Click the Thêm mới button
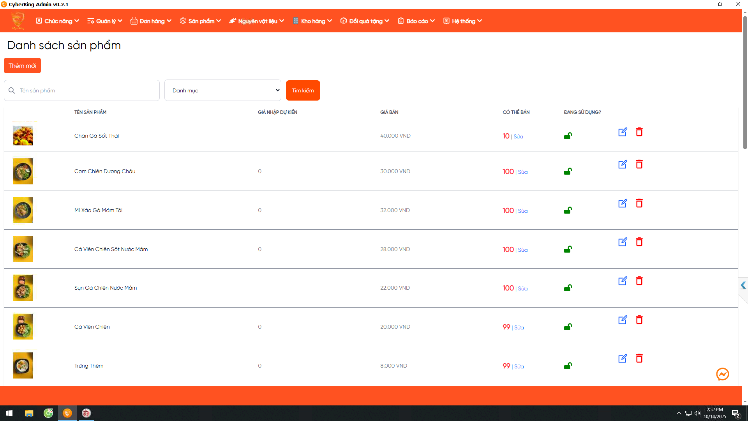 (x=22, y=65)
